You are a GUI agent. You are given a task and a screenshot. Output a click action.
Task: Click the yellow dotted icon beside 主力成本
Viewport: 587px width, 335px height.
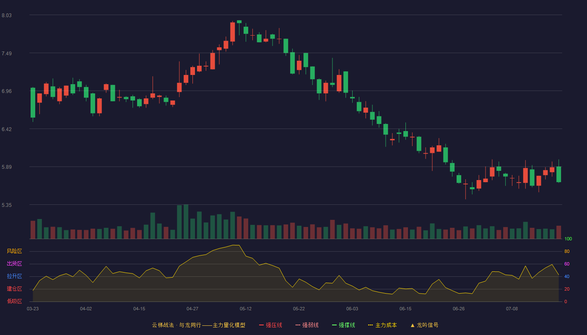370,325
